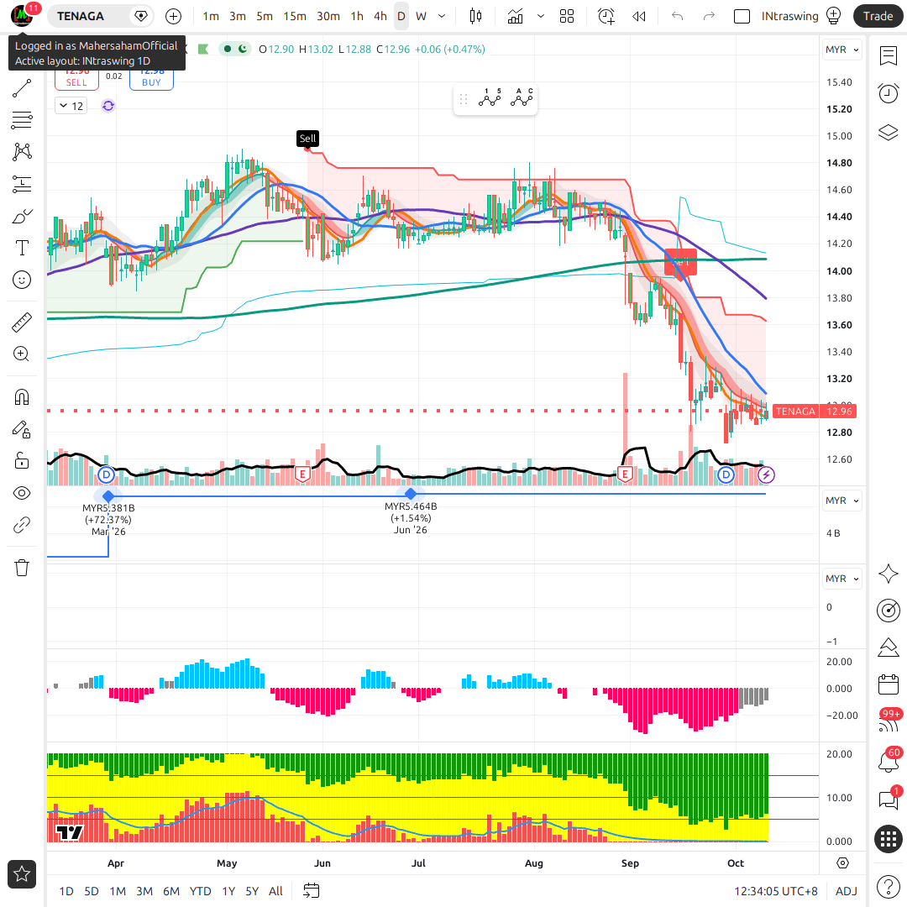Open the candlestick chart type selector
Viewport: 907px width, 907px height.
(x=475, y=16)
